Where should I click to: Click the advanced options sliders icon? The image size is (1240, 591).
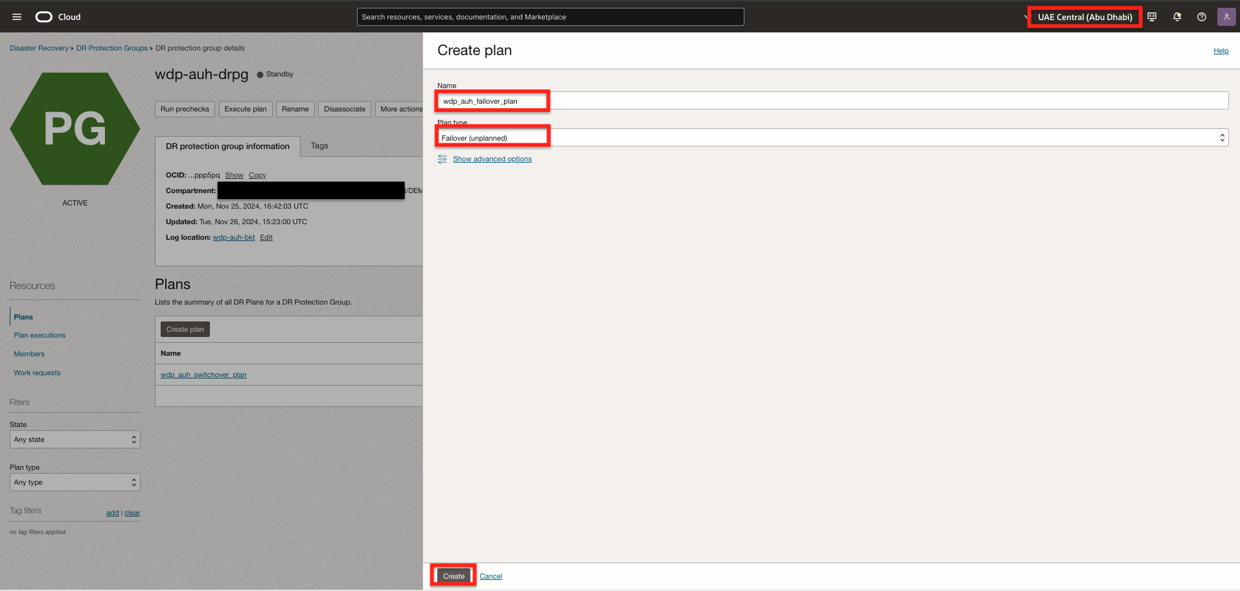point(442,159)
